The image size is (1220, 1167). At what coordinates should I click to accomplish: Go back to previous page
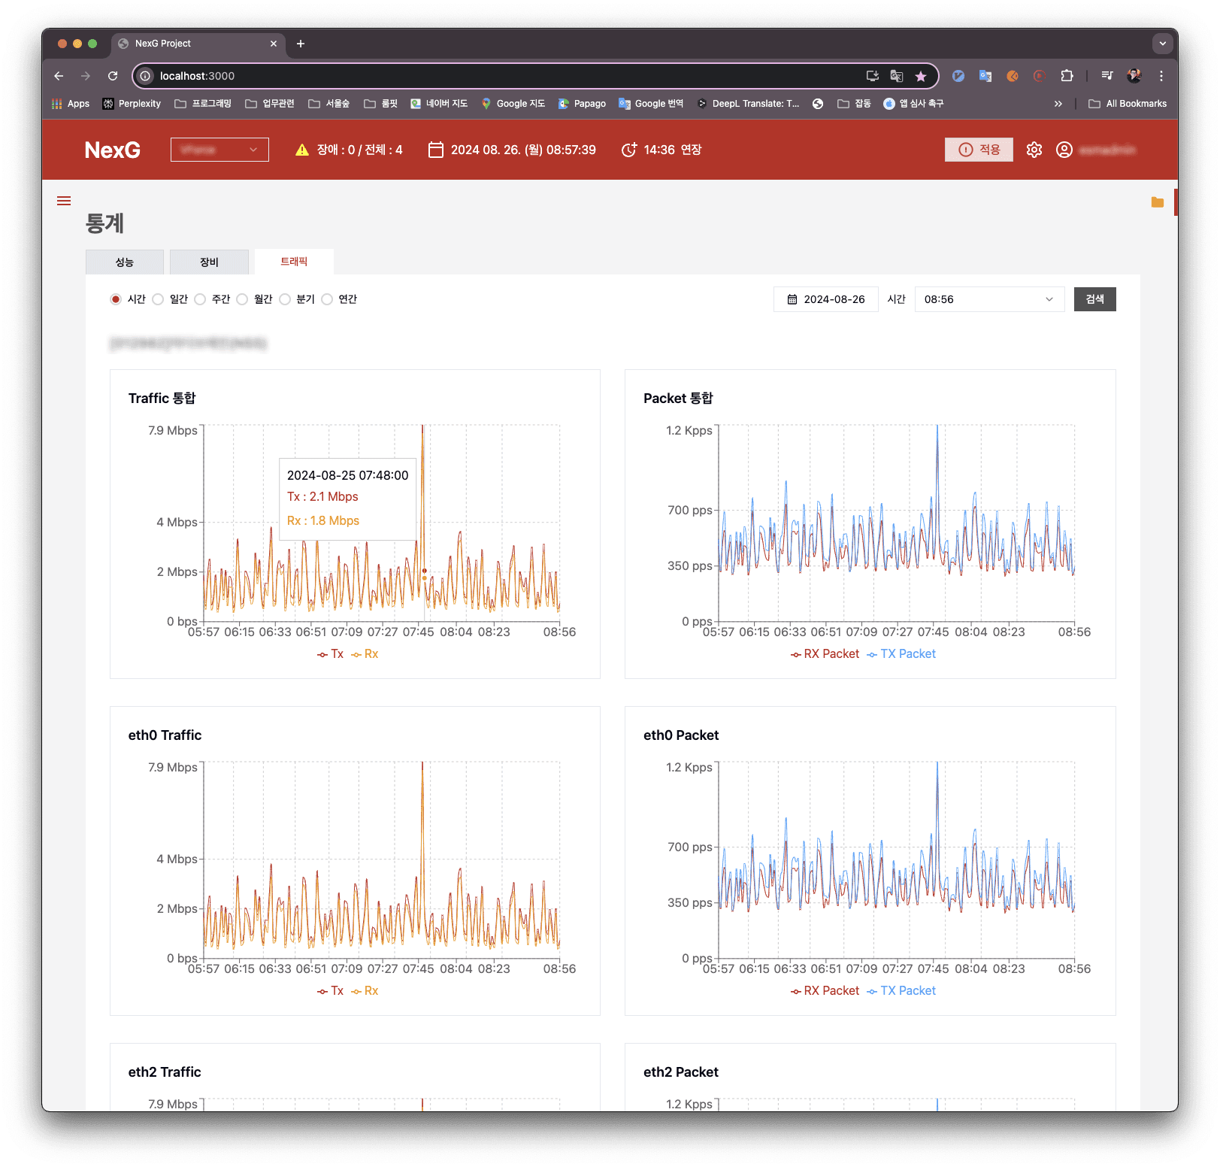point(59,76)
